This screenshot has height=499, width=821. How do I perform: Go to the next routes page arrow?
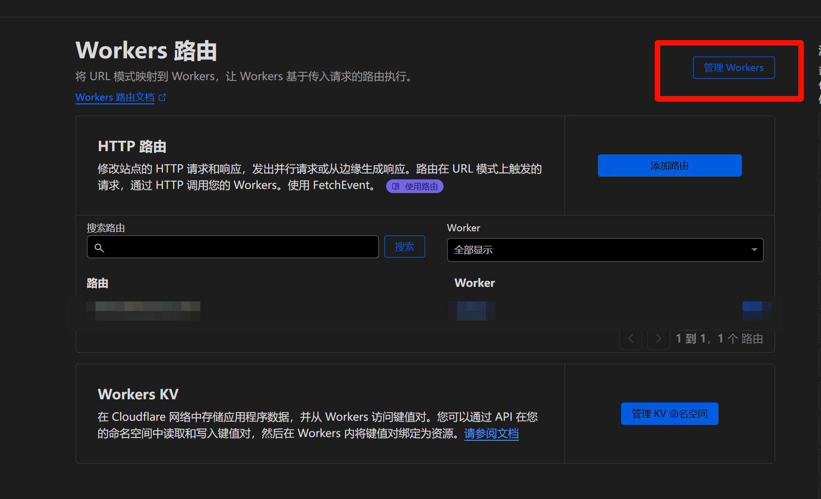point(658,338)
